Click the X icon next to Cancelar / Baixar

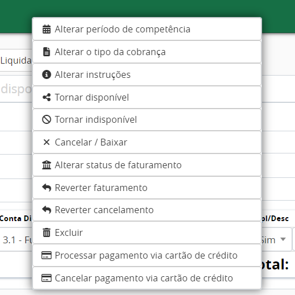click(47, 142)
